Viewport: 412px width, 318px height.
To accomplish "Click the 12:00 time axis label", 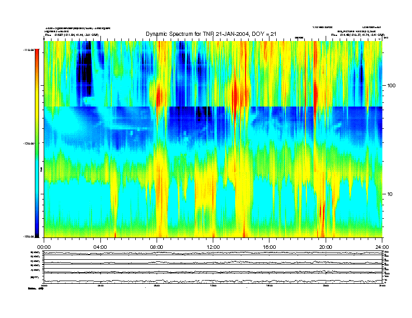I will (213, 247).
